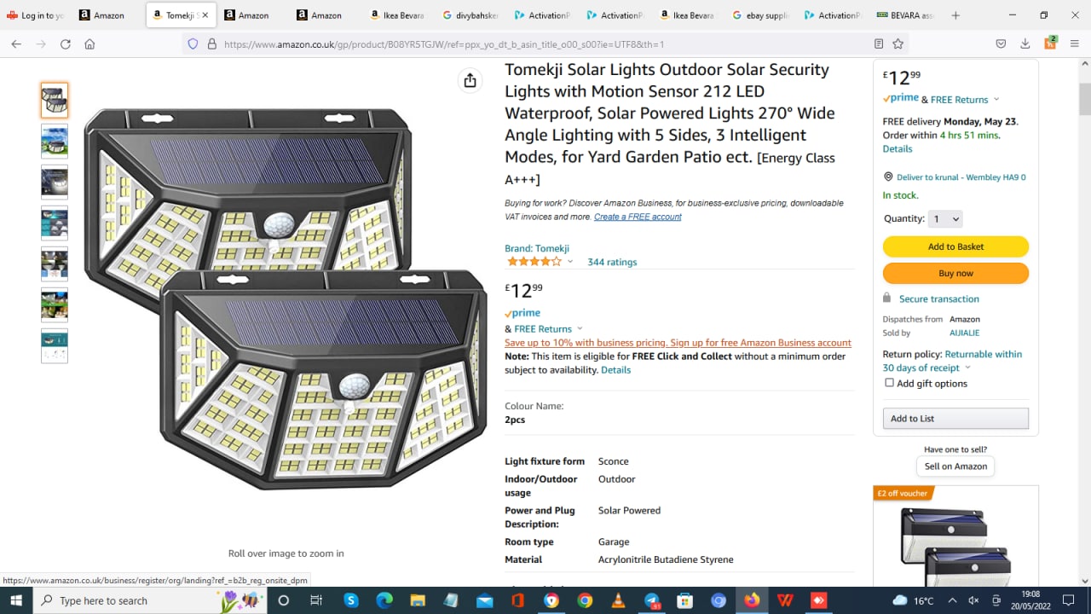Image resolution: width=1091 pixels, height=614 pixels.
Task: Open VLC media player from taskbar
Action: (x=618, y=600)
